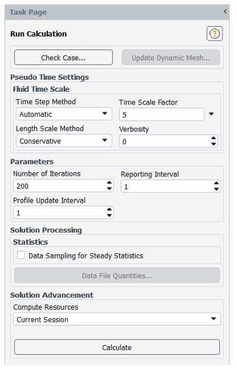Increase Verbosity using the up arrow
Viewport: 237px width, 370px height.
[213, 138]
